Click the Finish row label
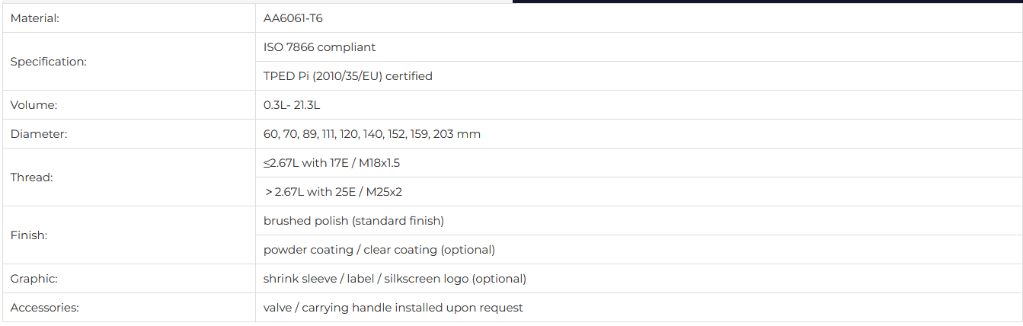1023x326 pixels. point(29,235)
